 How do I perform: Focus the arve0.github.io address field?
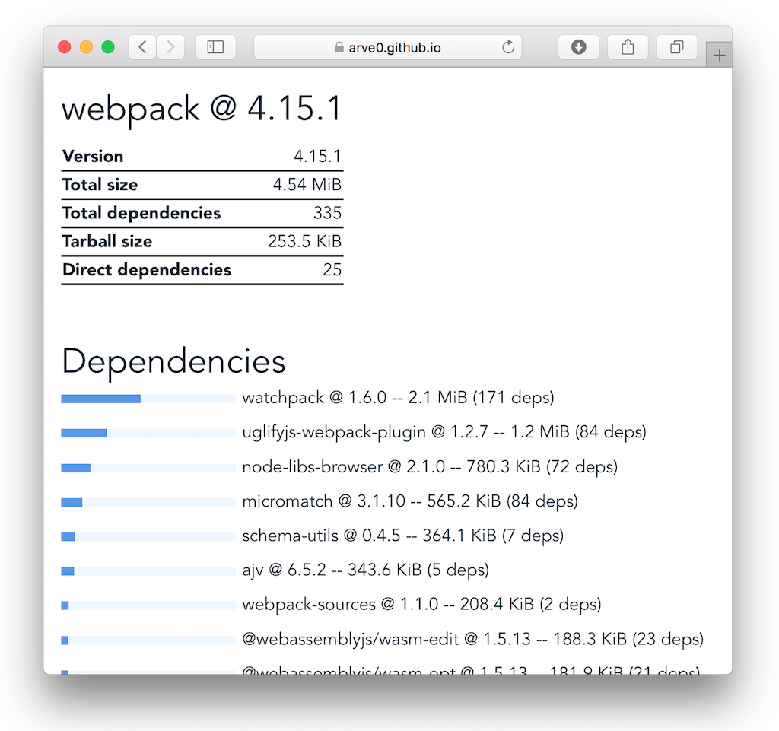pos(387,47)
